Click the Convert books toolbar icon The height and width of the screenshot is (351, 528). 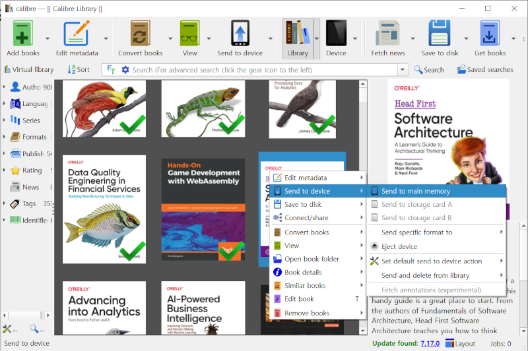pos(140,33)
